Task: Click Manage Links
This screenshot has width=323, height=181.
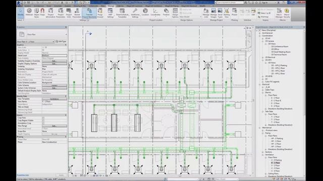Action: point(206,13)
